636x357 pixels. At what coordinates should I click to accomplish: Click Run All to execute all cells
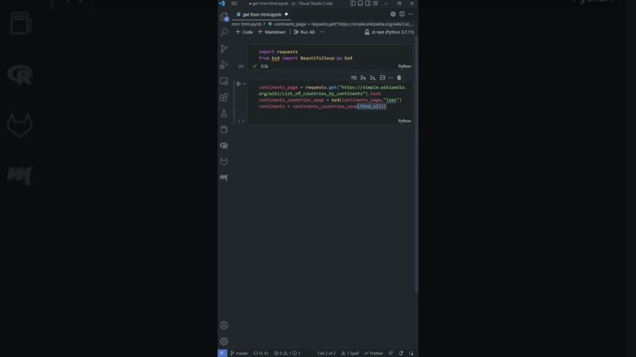coord(306,32)
